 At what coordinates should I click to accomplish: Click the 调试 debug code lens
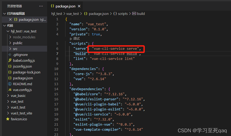pos(76,39)
